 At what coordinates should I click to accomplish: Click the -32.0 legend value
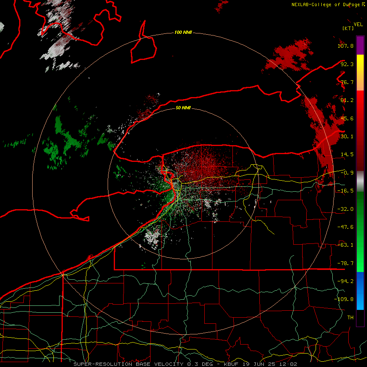click(345, 209)
